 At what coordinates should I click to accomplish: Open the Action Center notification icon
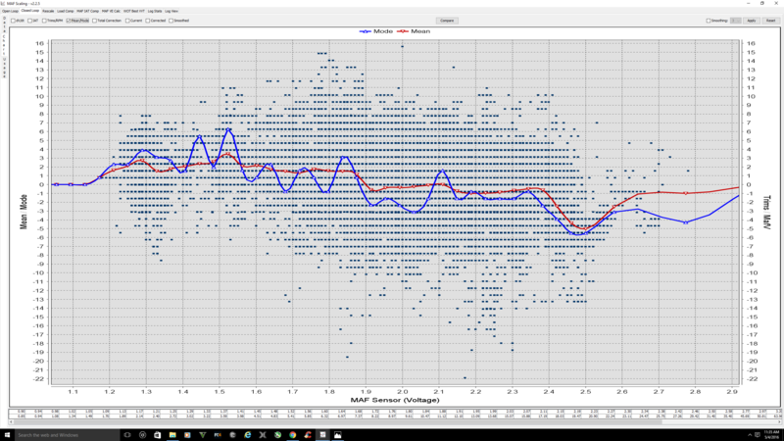pos(771,435)
